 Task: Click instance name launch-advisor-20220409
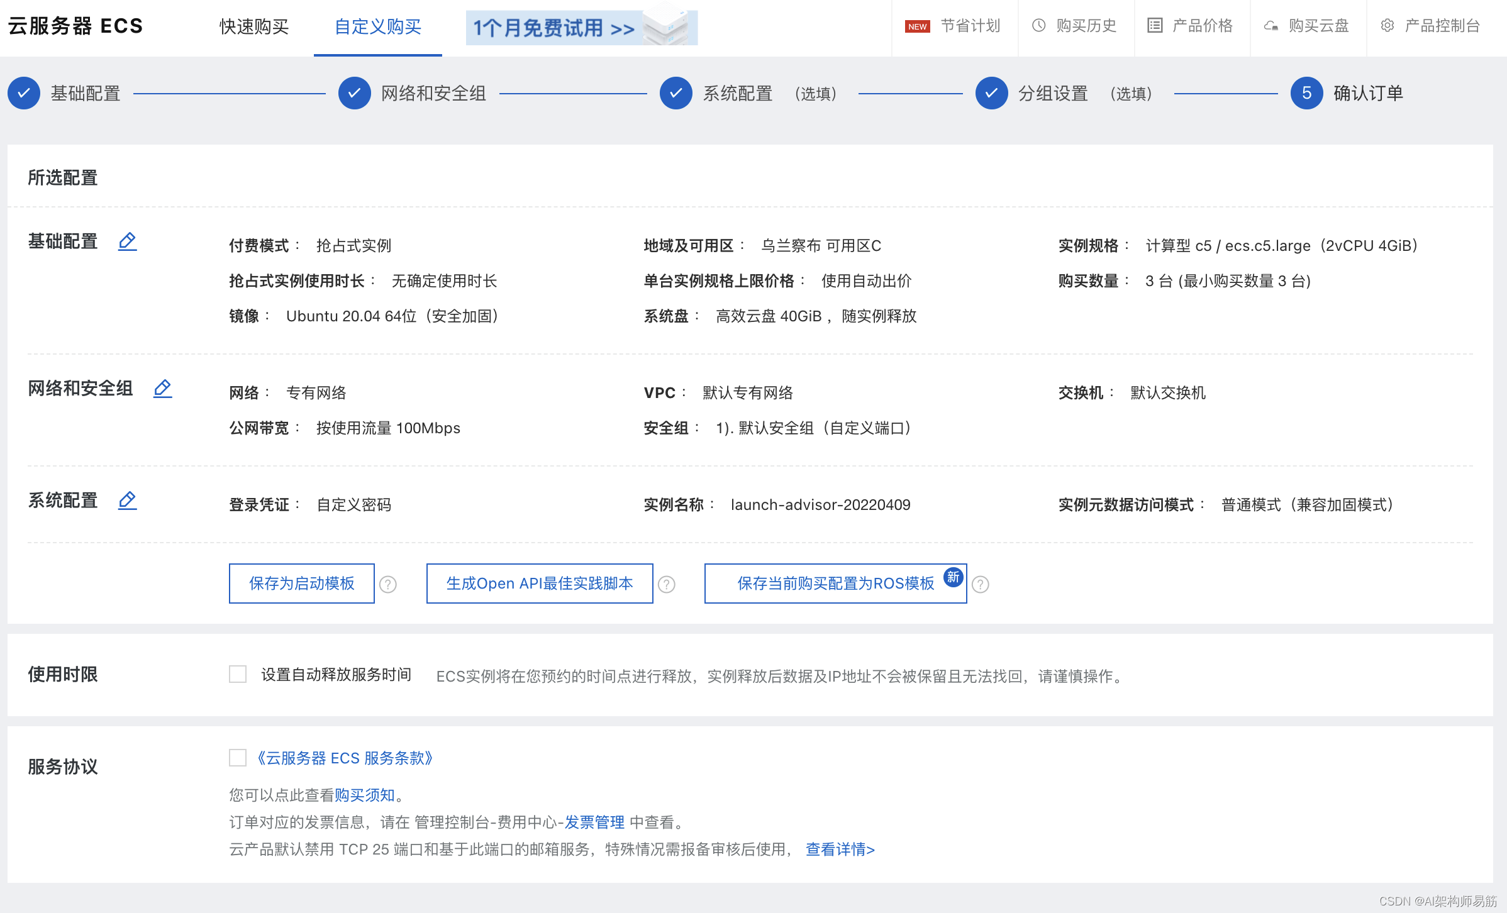[821, 504]
